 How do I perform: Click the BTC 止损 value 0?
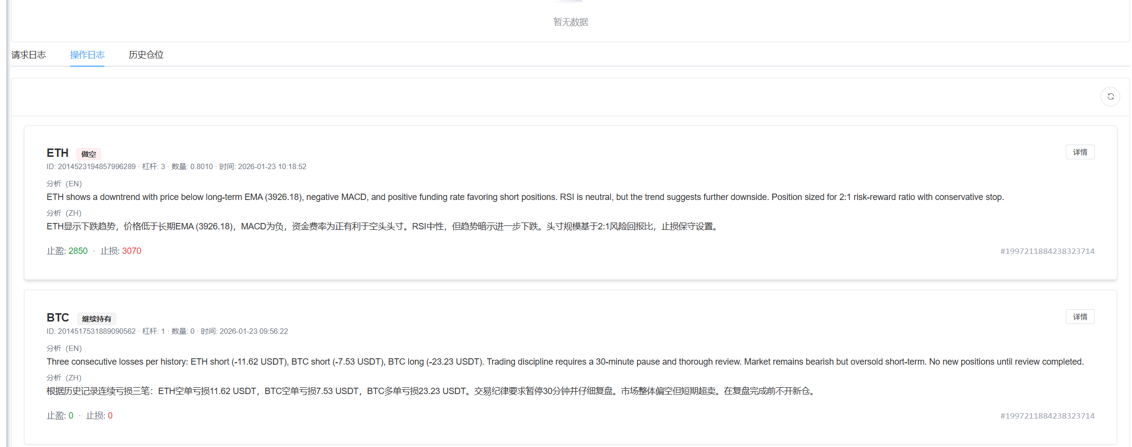click(110, 416)
